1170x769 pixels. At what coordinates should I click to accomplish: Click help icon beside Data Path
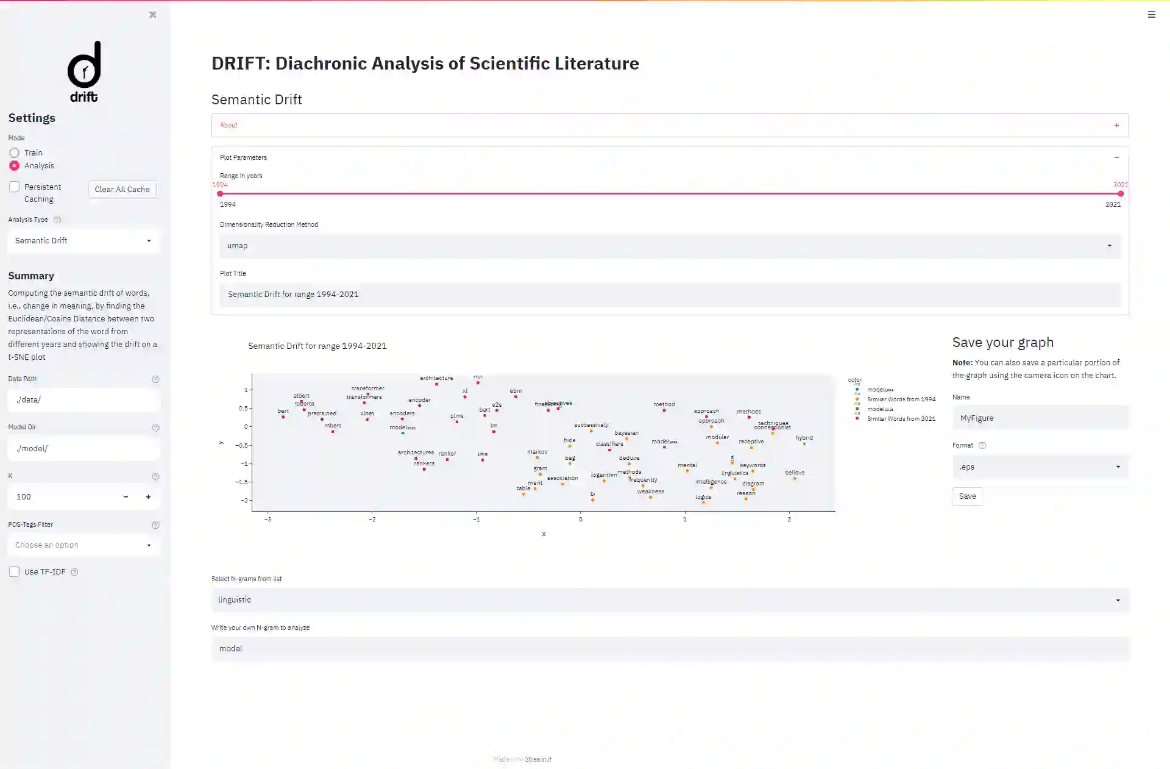(155, 379)
